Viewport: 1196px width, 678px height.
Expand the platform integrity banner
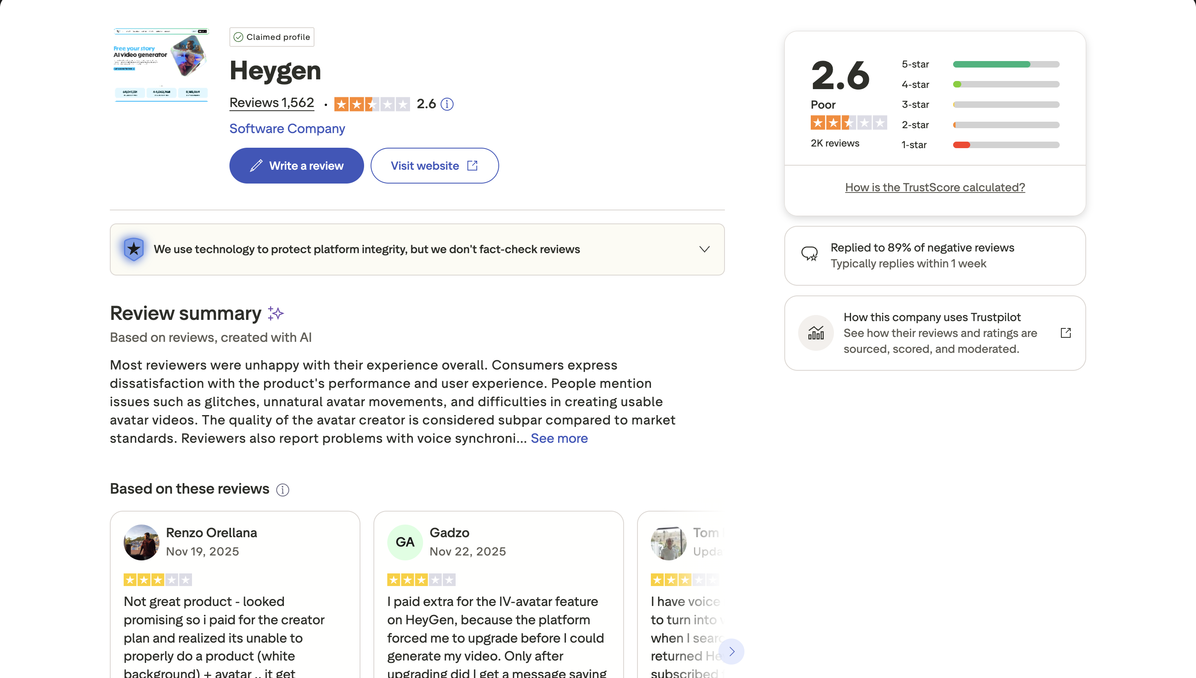tap(705, 249)
